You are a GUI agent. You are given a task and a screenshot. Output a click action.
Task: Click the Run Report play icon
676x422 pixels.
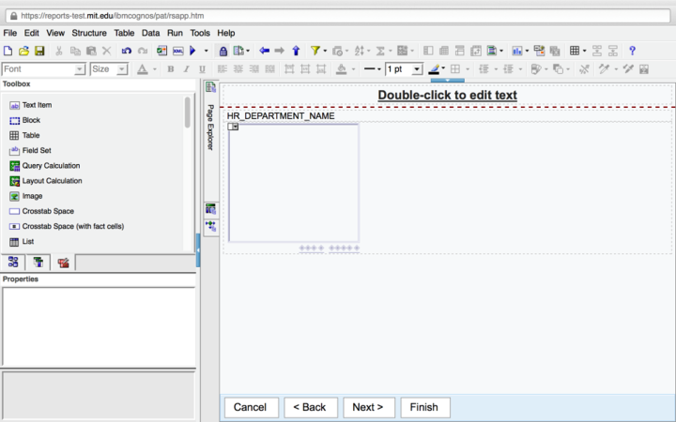192,51
